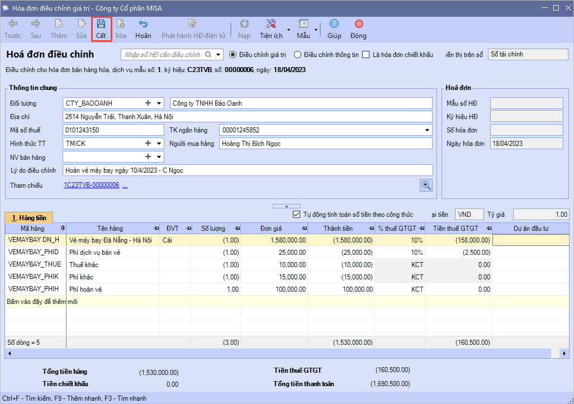Expand the TK ngân hàng dropdown
The width and height of the screenshot is (574, 404).
coord(427,130)
